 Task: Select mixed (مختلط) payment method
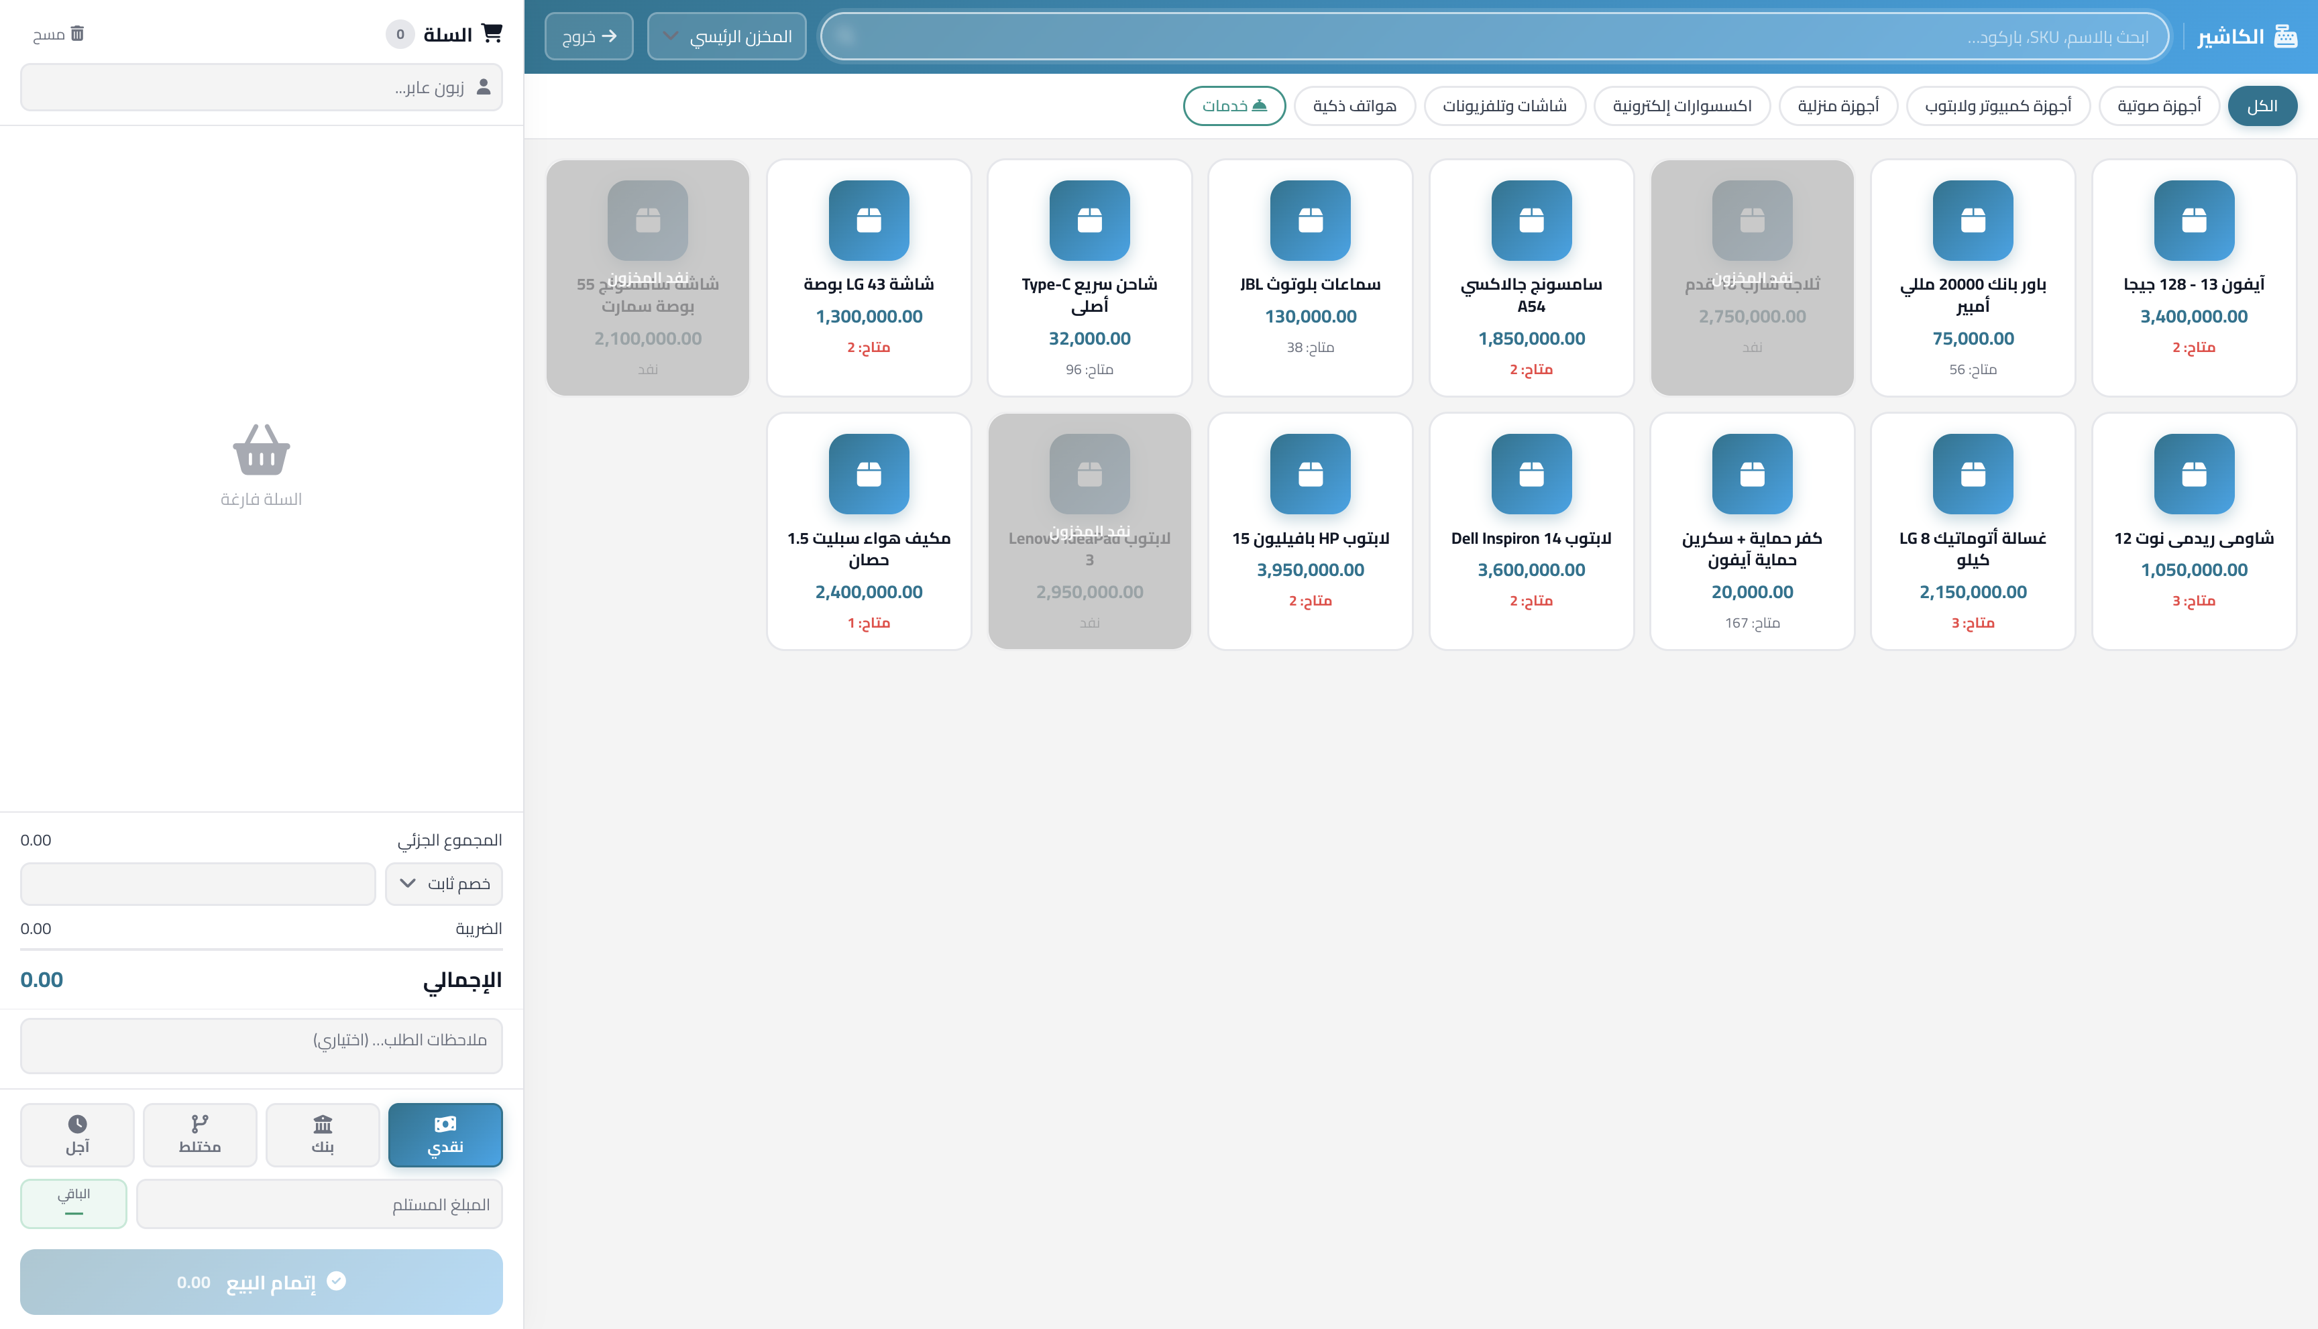[200, 1135]
